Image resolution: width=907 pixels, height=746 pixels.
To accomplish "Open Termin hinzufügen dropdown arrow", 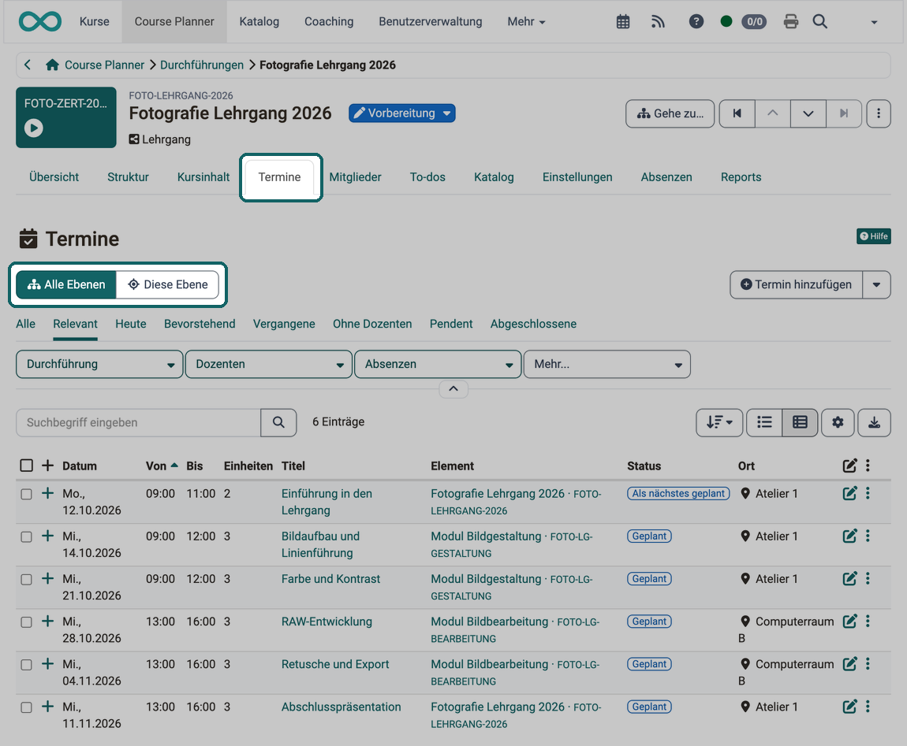I will pos(876,284).
